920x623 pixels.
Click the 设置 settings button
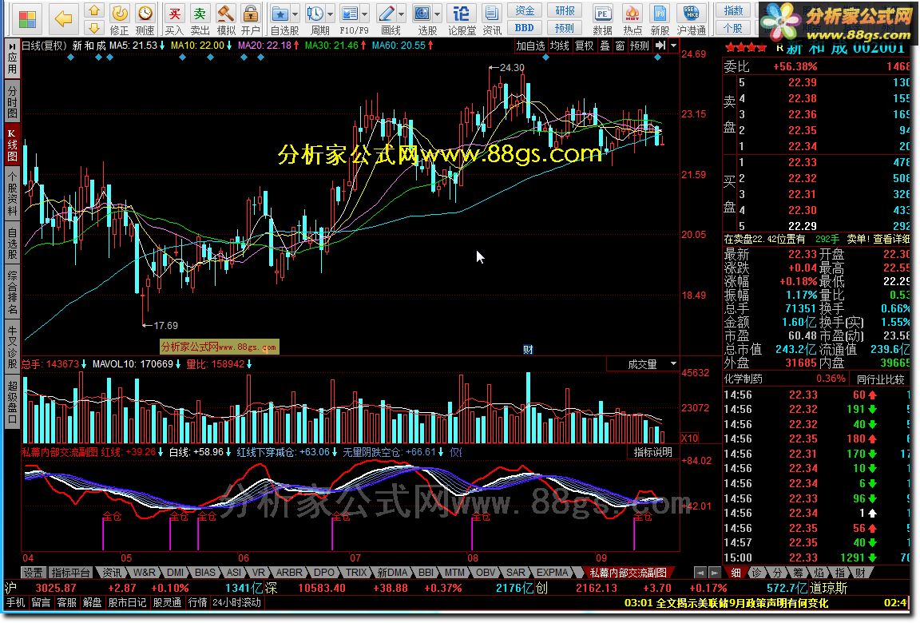(x=33, y=573)
